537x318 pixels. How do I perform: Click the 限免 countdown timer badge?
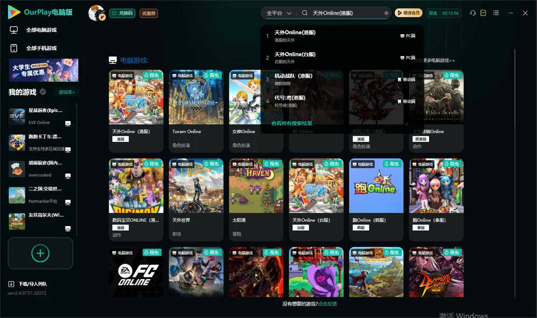coord(444,13)
